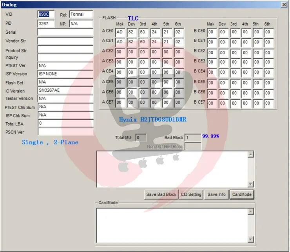Click the B CE0 6th cell

269,32
